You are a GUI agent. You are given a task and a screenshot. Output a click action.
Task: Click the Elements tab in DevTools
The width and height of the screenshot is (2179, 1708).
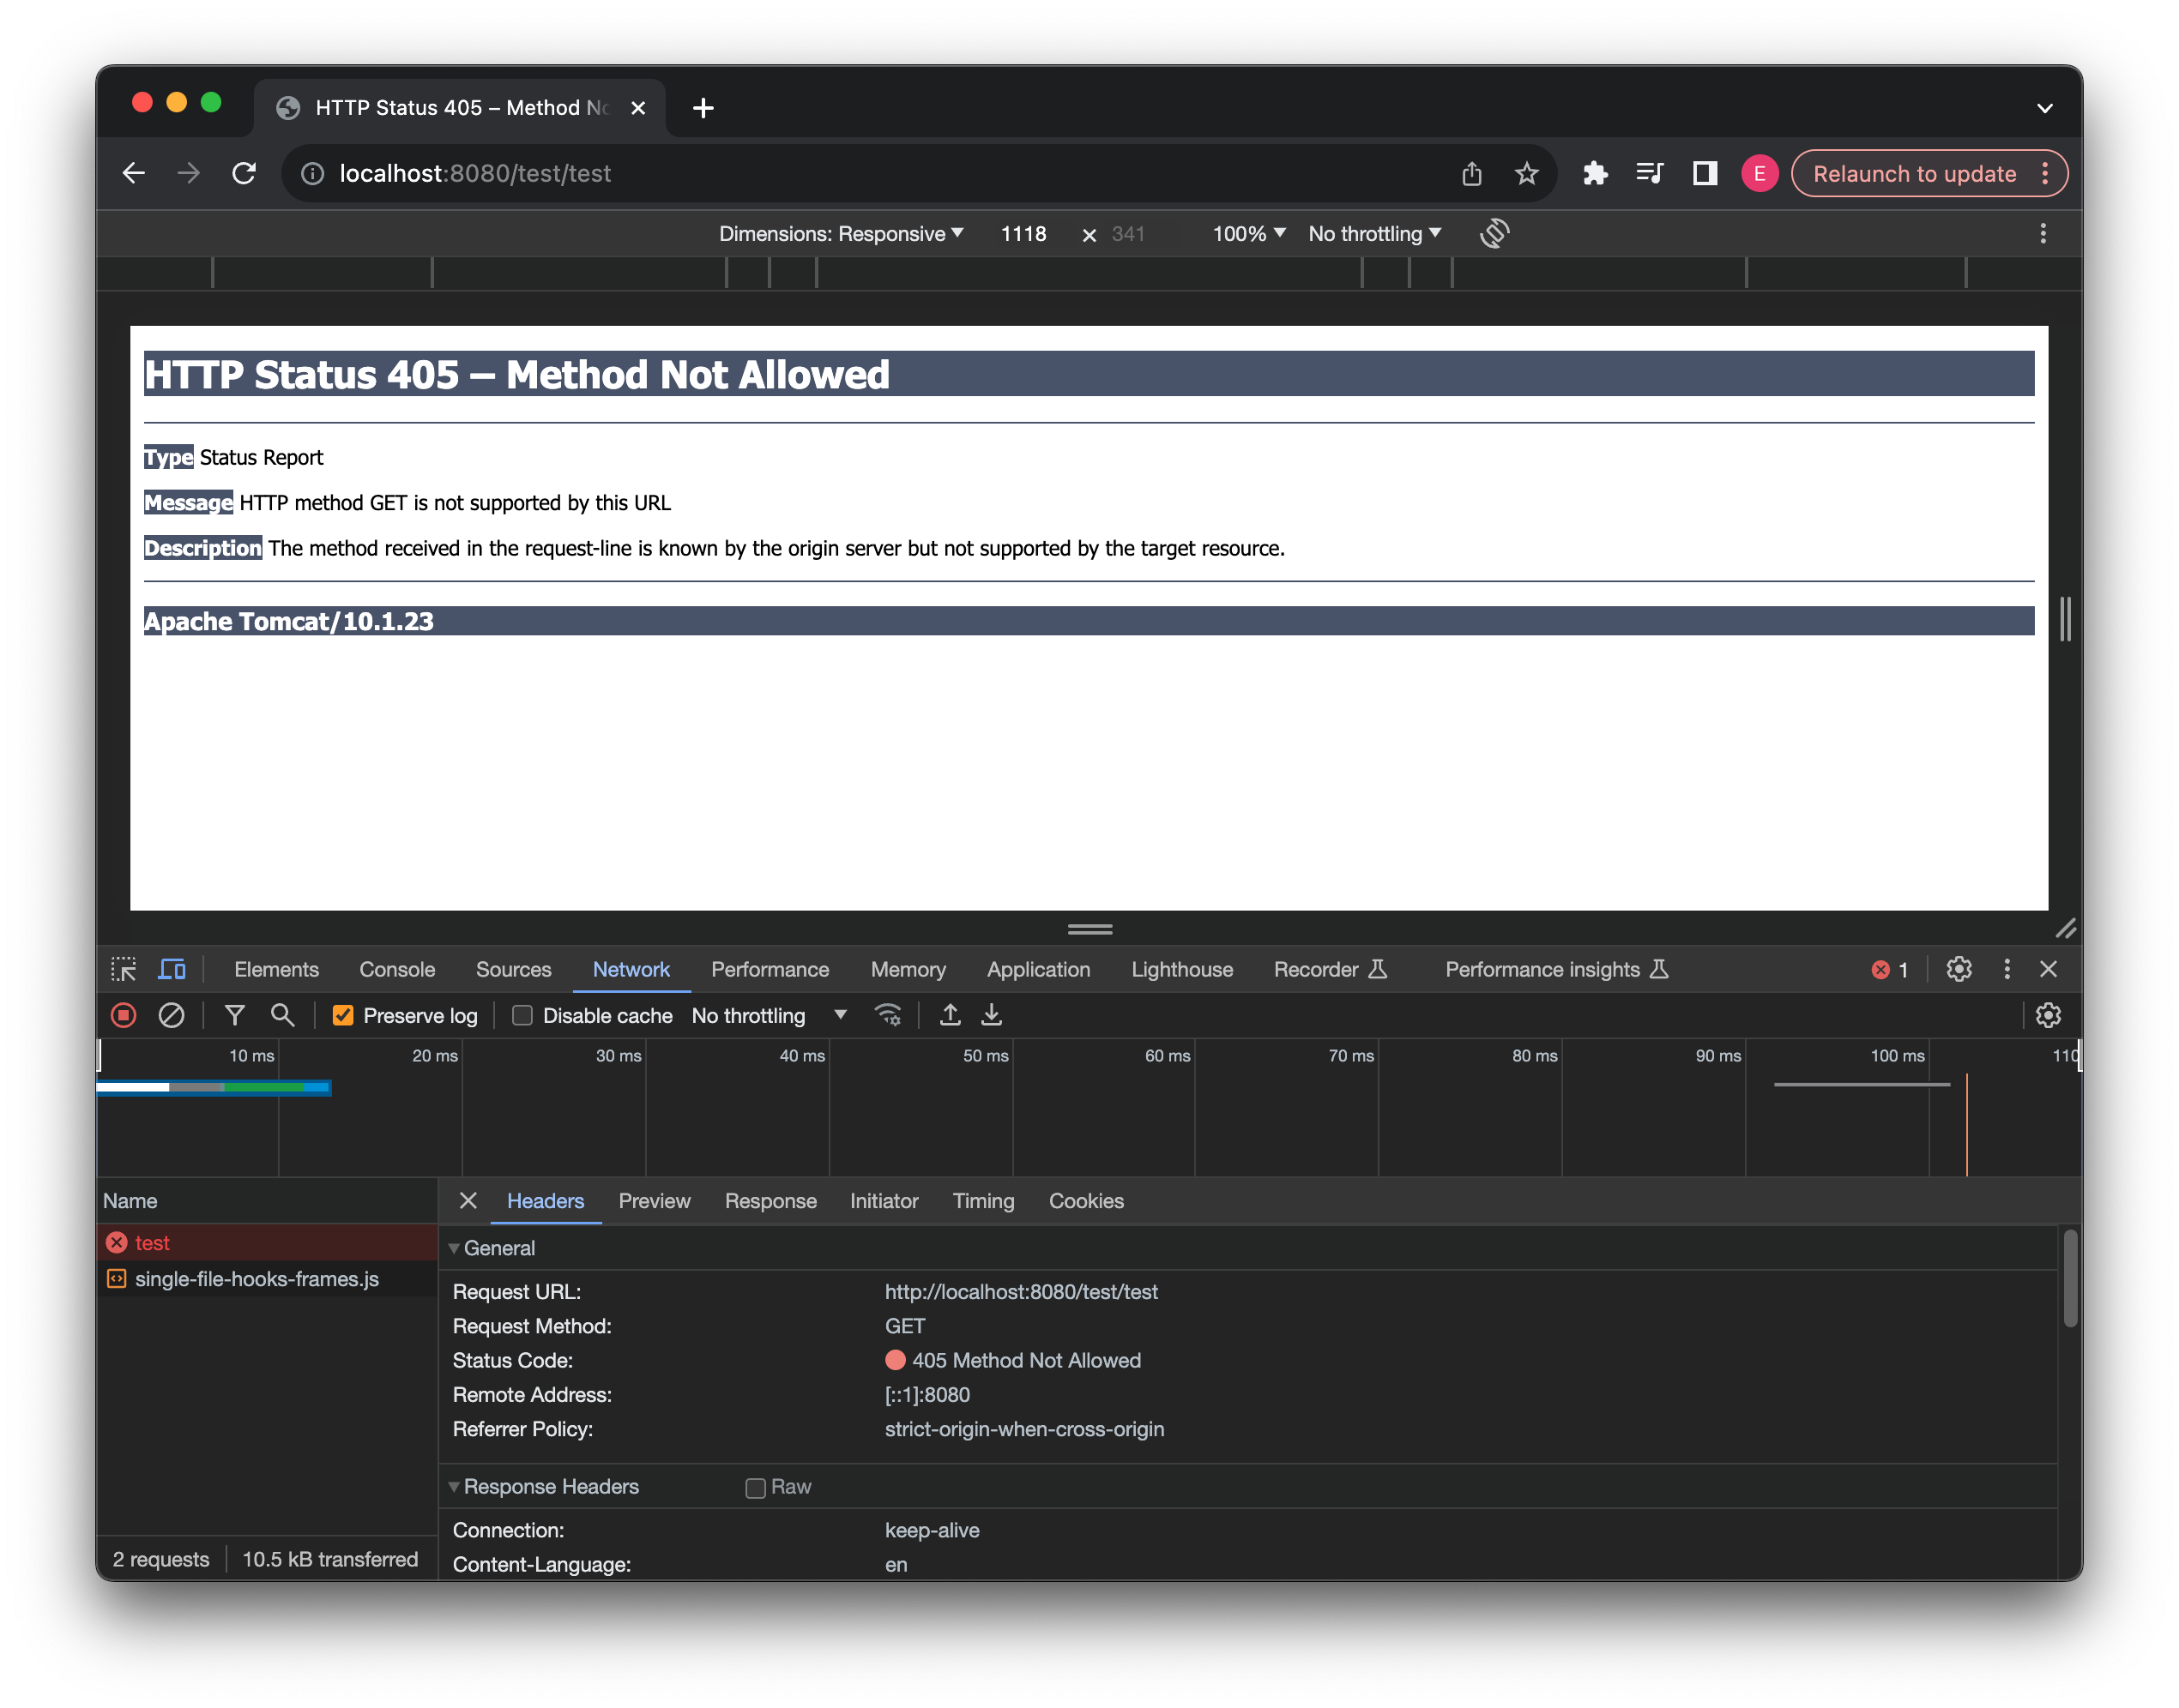pos(278,969)
